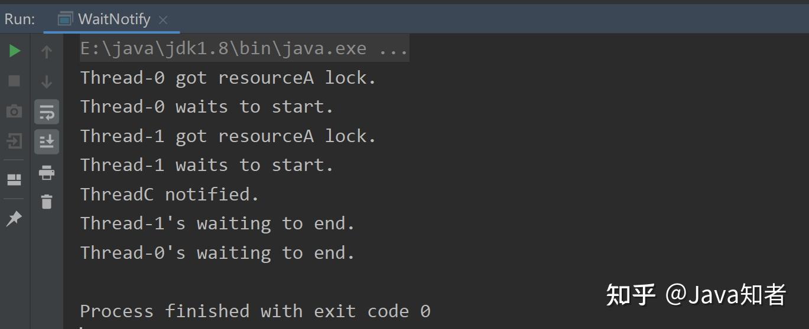809x329 pixels.
Task: Click the Up the Stack Trace arrow
Action: [47, 52]
